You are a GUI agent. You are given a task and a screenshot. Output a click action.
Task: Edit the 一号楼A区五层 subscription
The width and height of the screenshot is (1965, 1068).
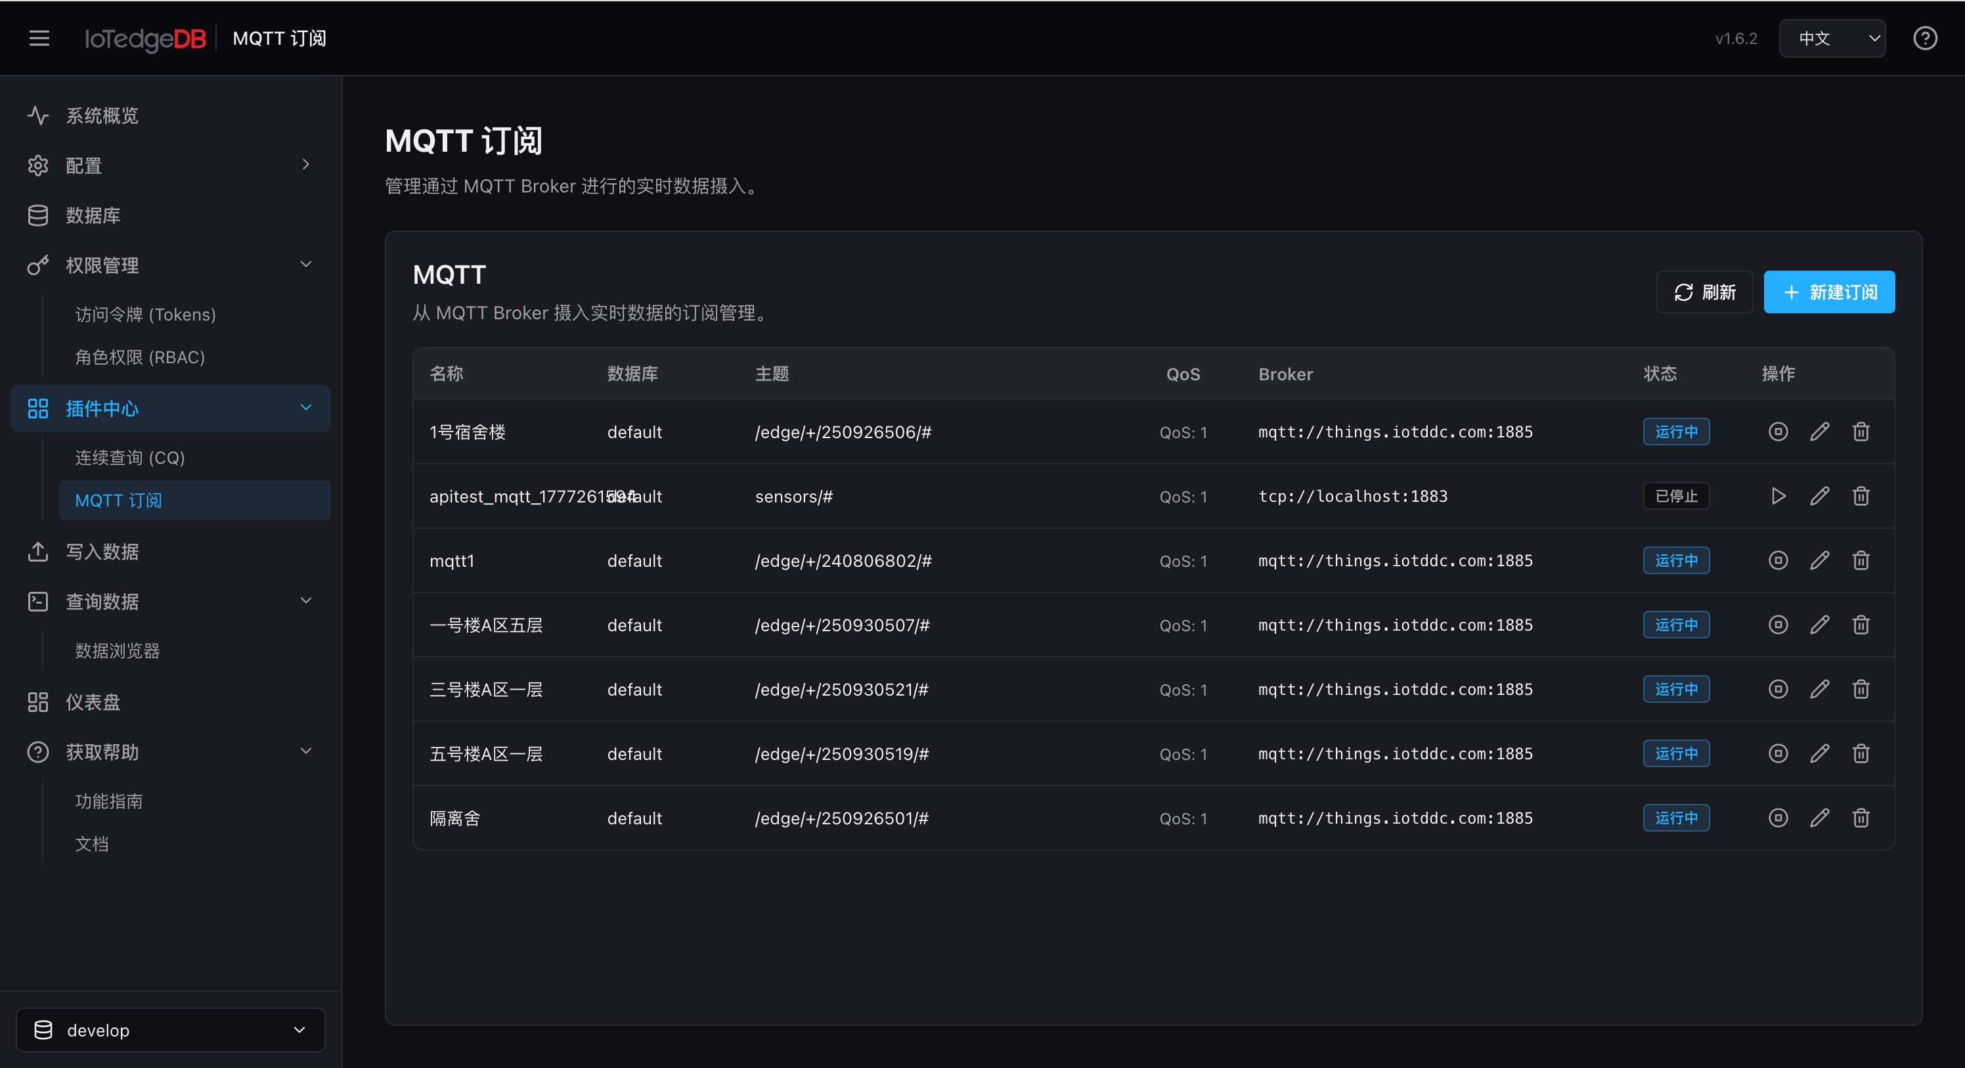(x=1820, y=625)
